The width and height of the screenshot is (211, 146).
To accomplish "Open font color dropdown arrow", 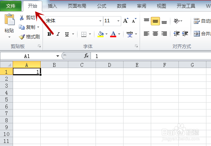I will [119, 34].
